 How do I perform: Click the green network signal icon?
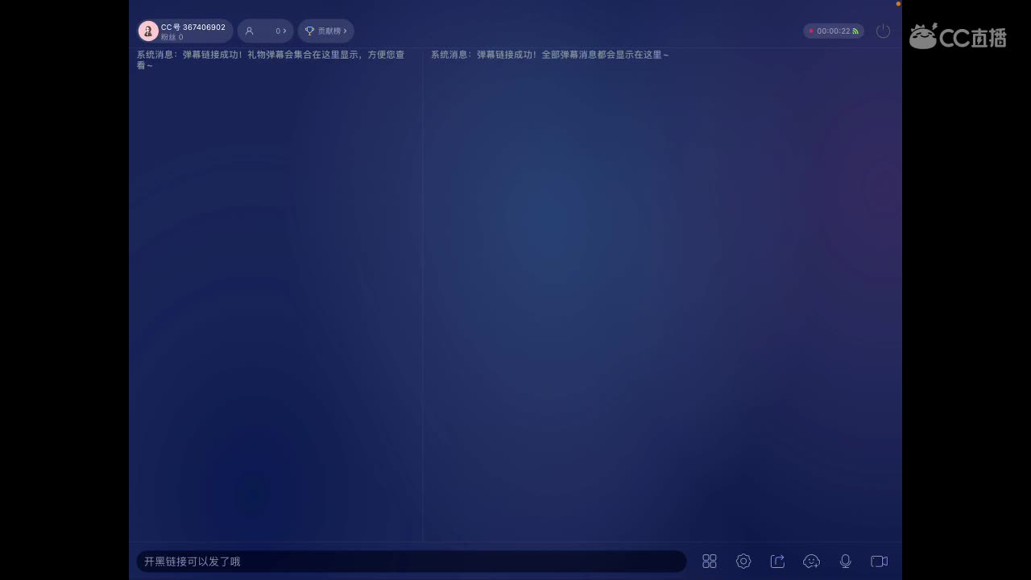pos(855,31)
